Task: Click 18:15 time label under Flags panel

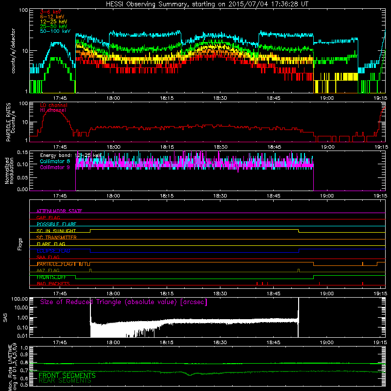Action: pyautogui.click(x=167, y=294)
